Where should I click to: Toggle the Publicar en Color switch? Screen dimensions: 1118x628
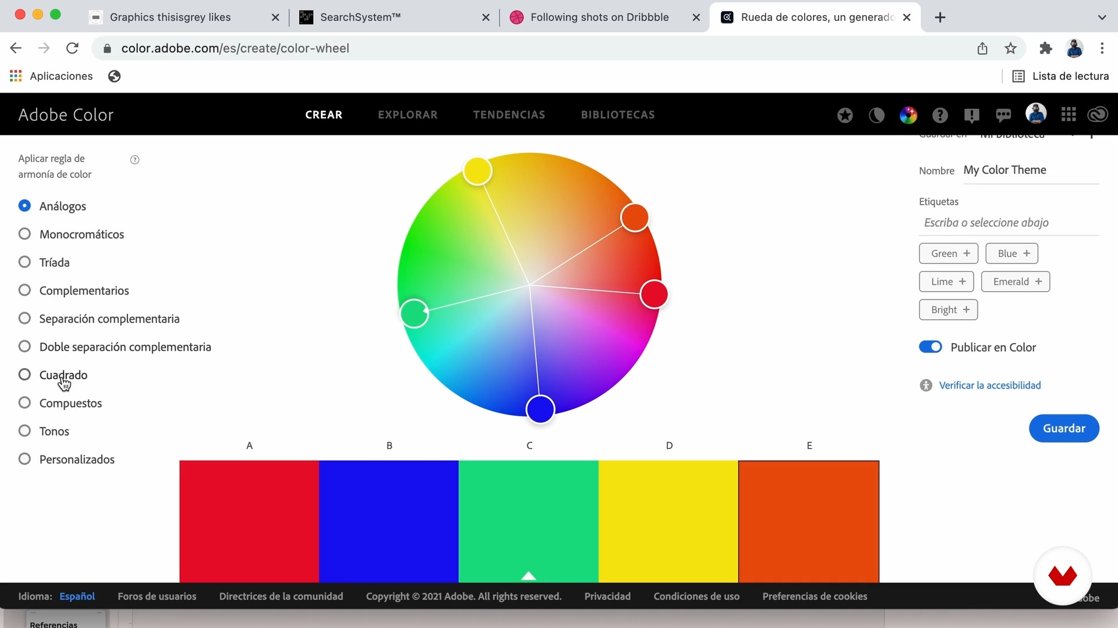click(930, 347)
